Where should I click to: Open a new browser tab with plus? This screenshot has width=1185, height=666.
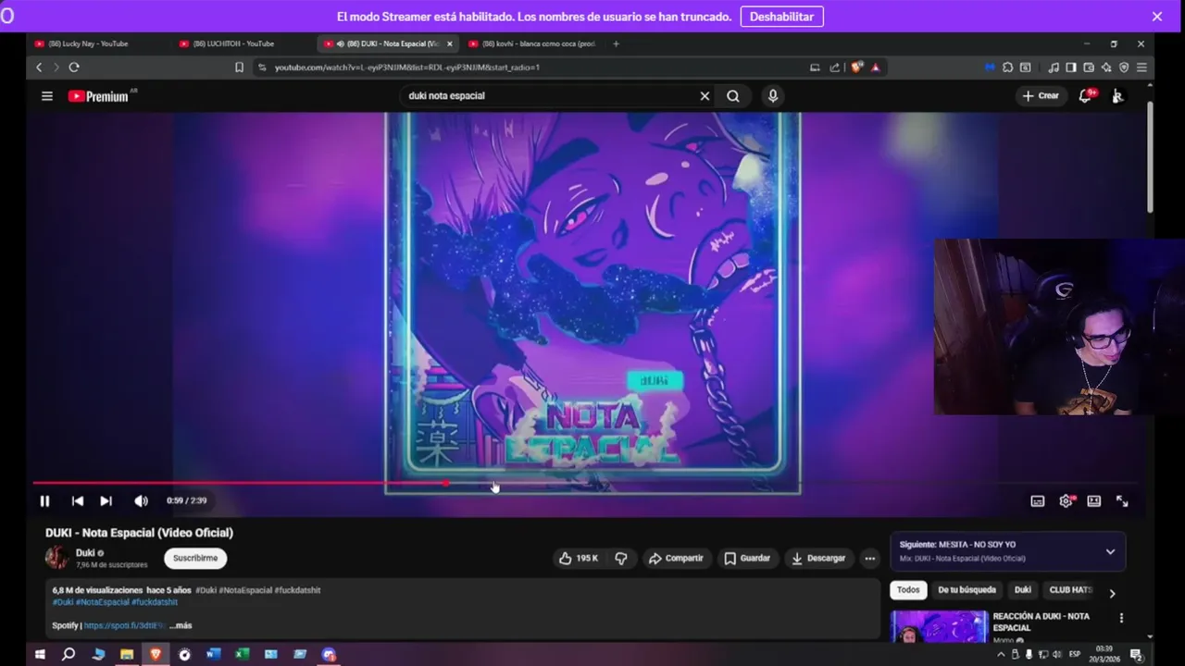[616, 43]
